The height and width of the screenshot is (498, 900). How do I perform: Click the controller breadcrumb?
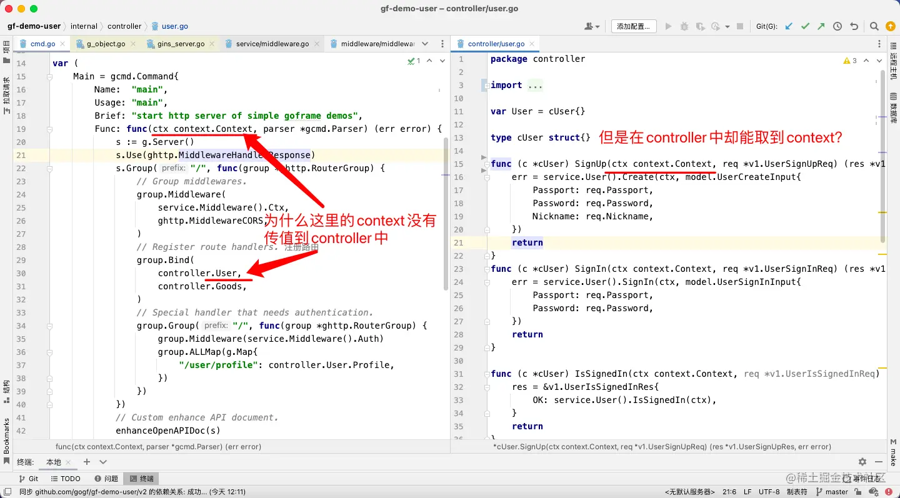tap(124, 26)
